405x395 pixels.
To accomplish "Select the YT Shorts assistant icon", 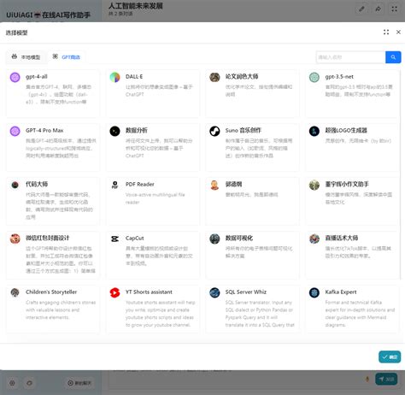I will coord(114,292).
